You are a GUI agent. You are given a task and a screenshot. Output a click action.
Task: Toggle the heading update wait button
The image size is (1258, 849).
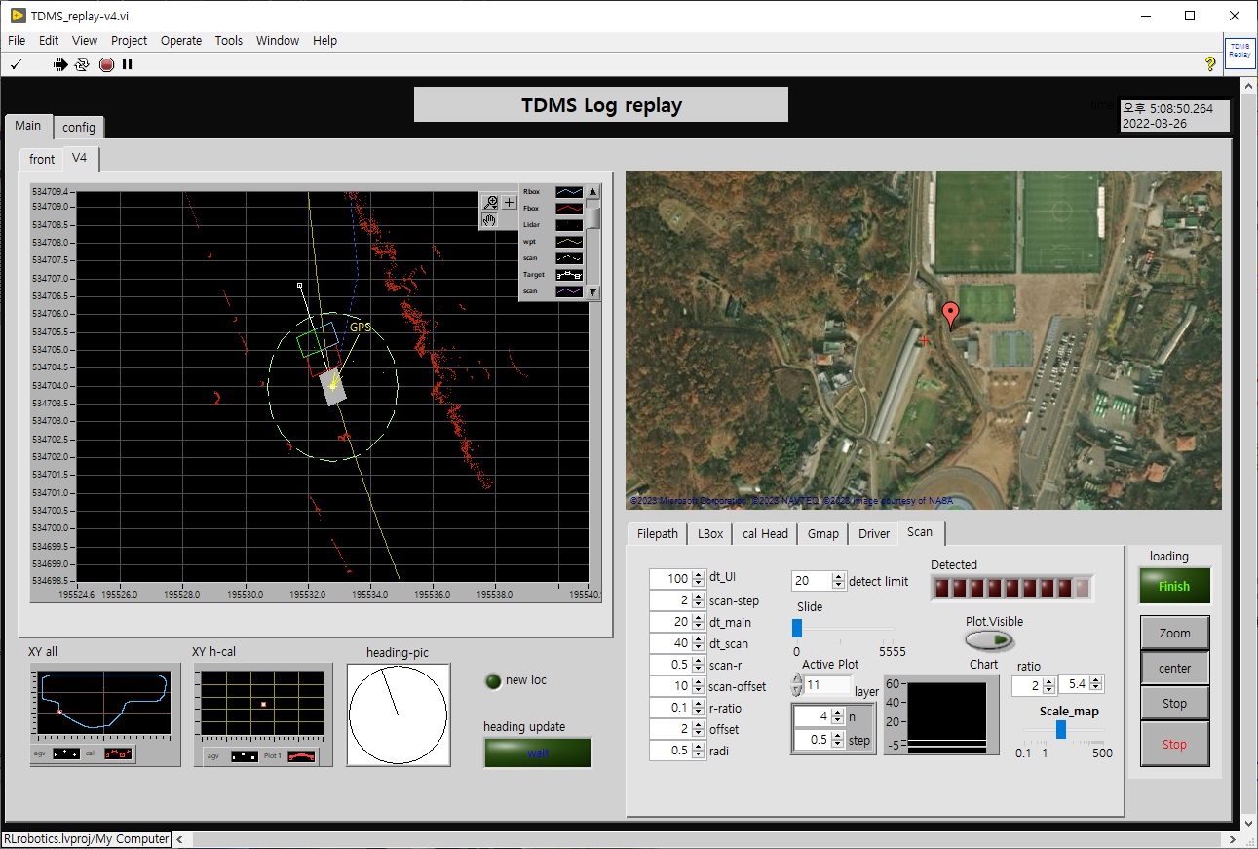tap(537, 753)
